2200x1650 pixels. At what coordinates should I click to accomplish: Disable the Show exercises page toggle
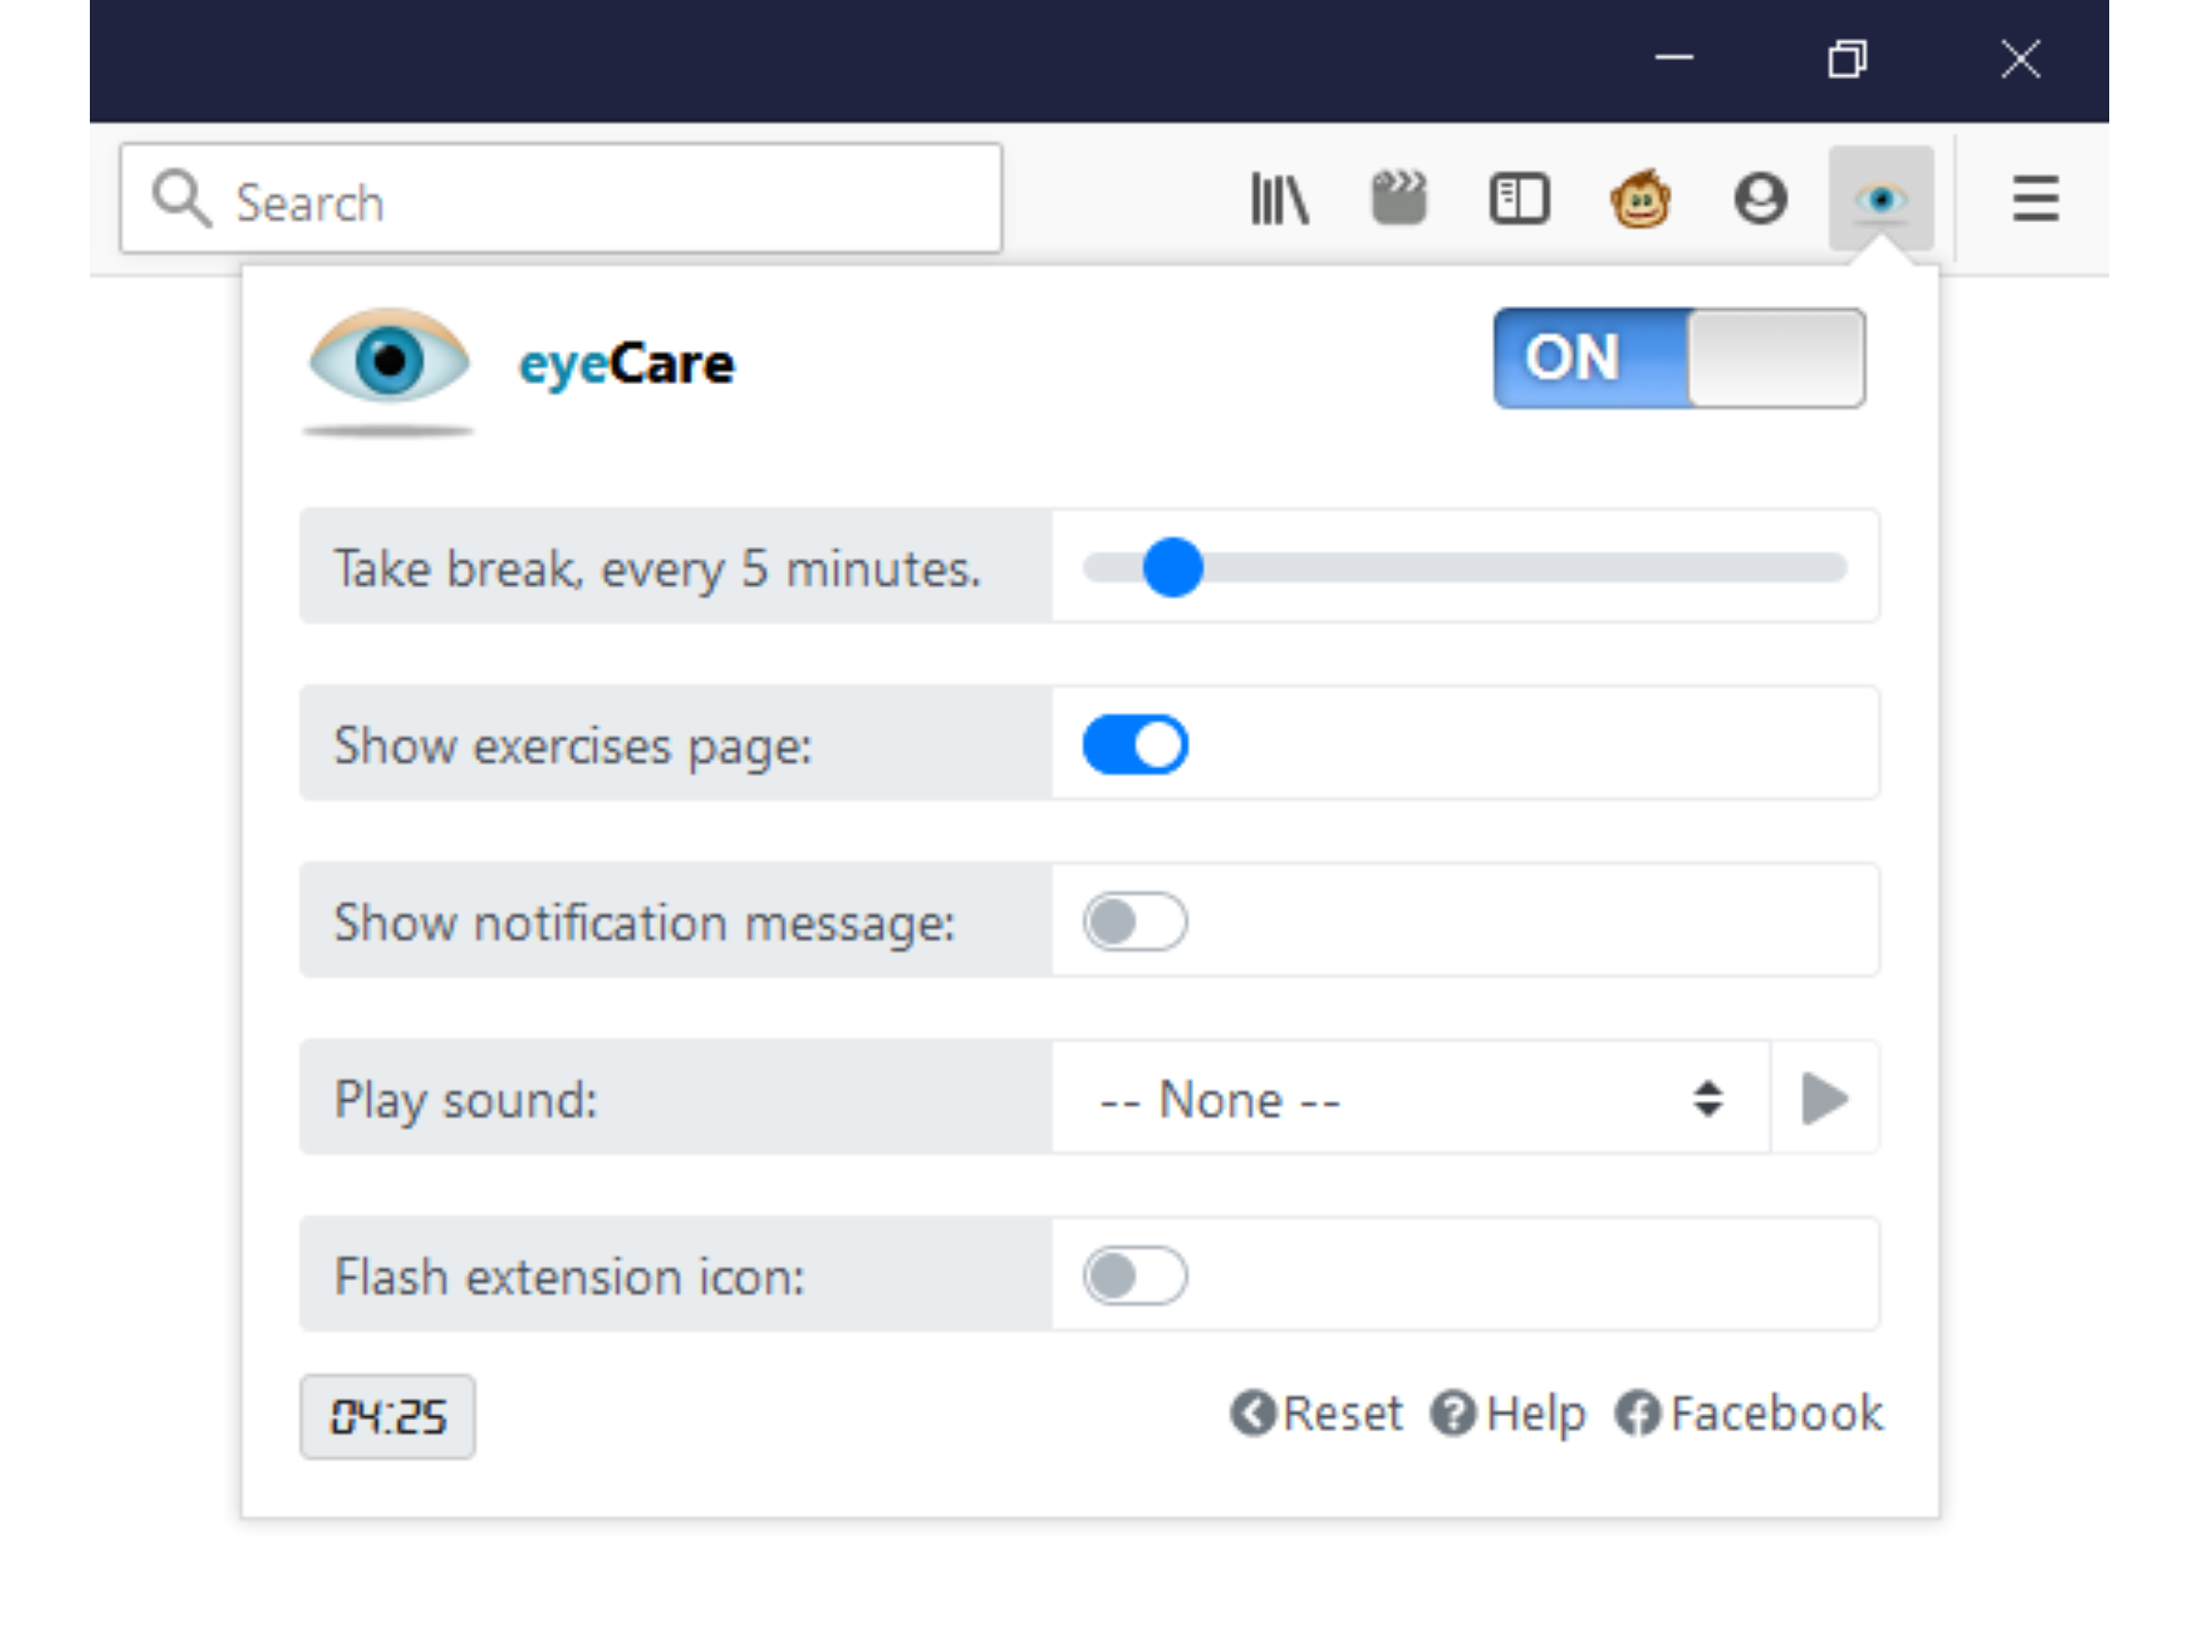pyautogui.click(x=1135, y=745)
